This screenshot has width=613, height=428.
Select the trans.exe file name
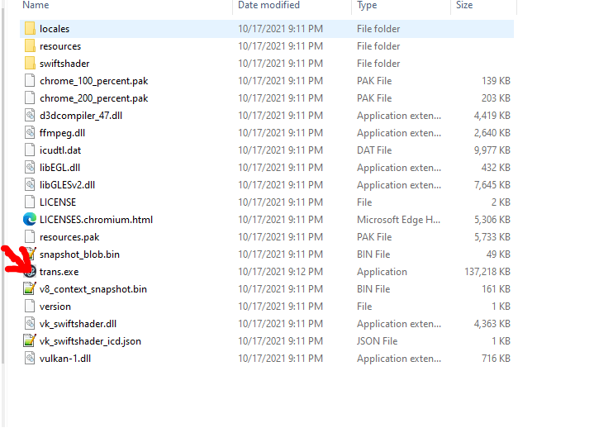coord(59,272)
